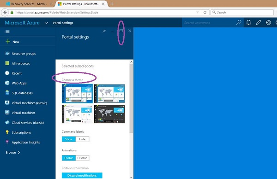Open Cloud services (classic) in sidebar
The height and width of the screenshot is (179, 277).
click(28, 123)
